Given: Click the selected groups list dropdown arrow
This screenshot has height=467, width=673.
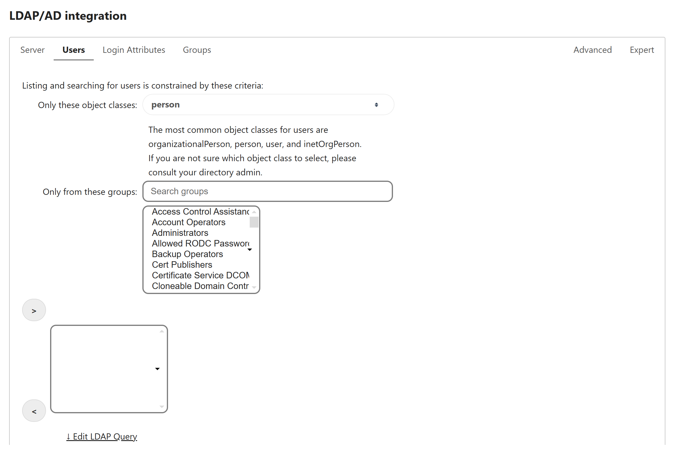Looking at the screenshot, I should (x=157, y=369).
